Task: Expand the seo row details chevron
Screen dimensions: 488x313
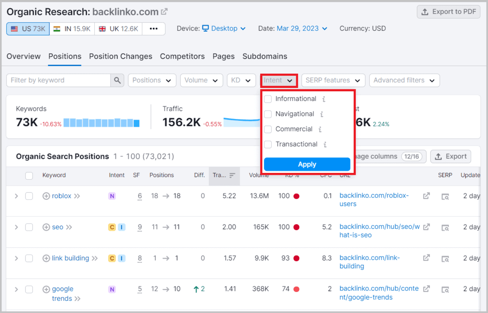Action: [x=16, y=227]
